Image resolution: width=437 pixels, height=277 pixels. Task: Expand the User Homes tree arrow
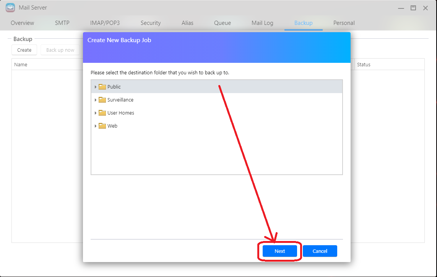coord(95,113)
